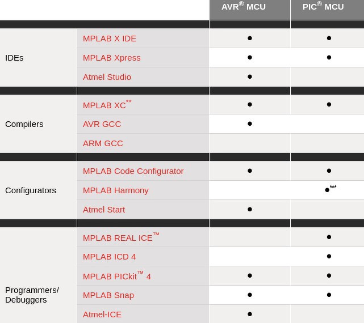Screen dimensions: 364x323
Task: Select the Compilers category label
Action: click(x=24, y=124)
